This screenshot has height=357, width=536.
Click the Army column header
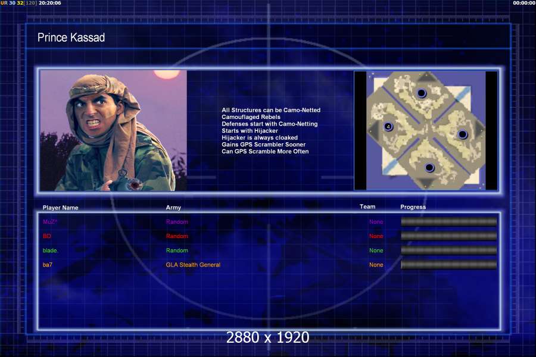173,208
